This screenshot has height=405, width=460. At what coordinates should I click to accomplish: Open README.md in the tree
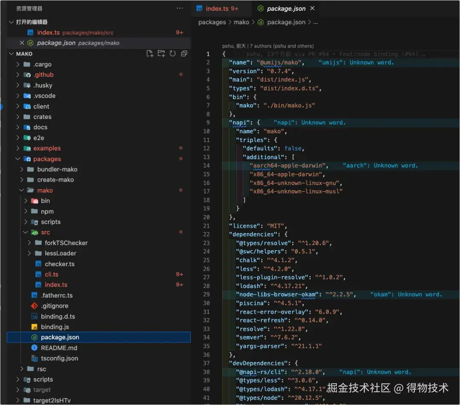[x=59, y=348]
